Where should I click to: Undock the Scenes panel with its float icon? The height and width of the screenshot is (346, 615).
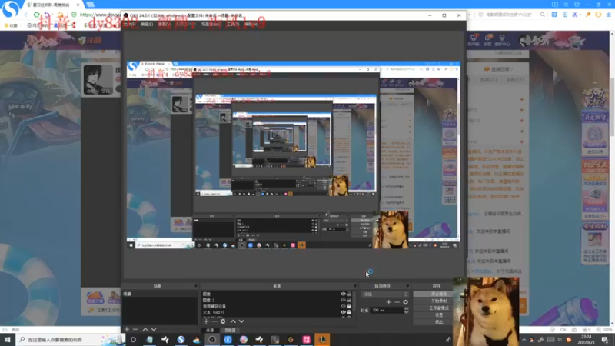pyautogui.click(x=195, y=286)
